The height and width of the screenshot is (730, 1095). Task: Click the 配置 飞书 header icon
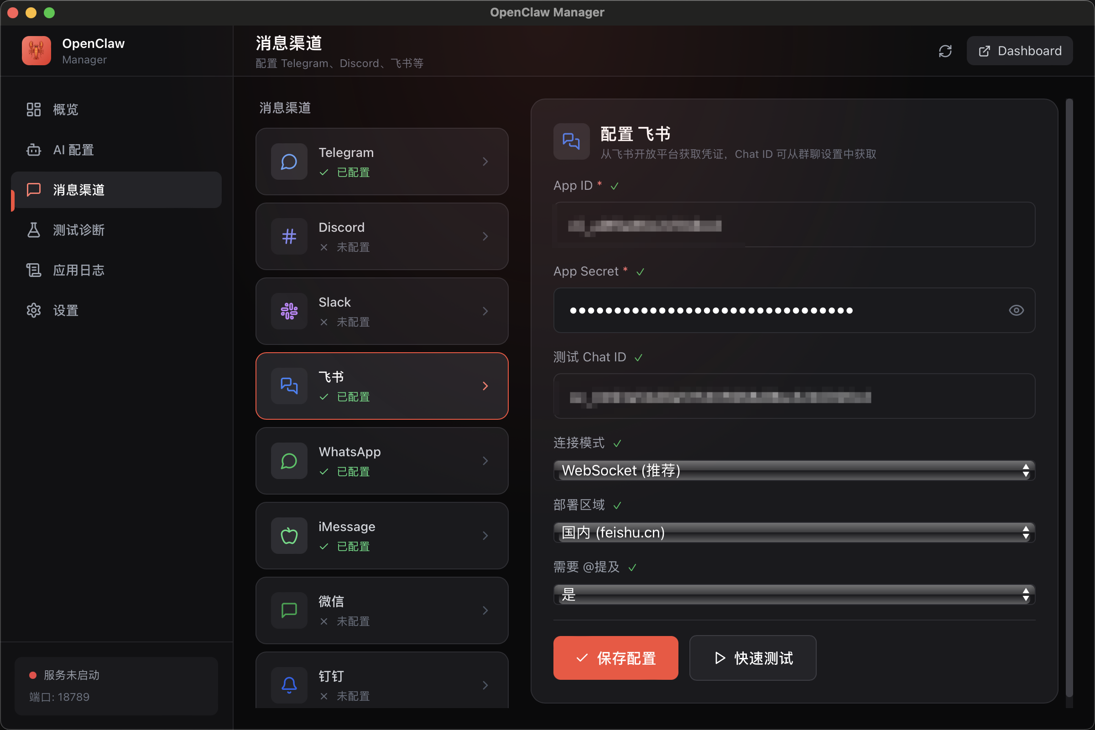(571, 141)
